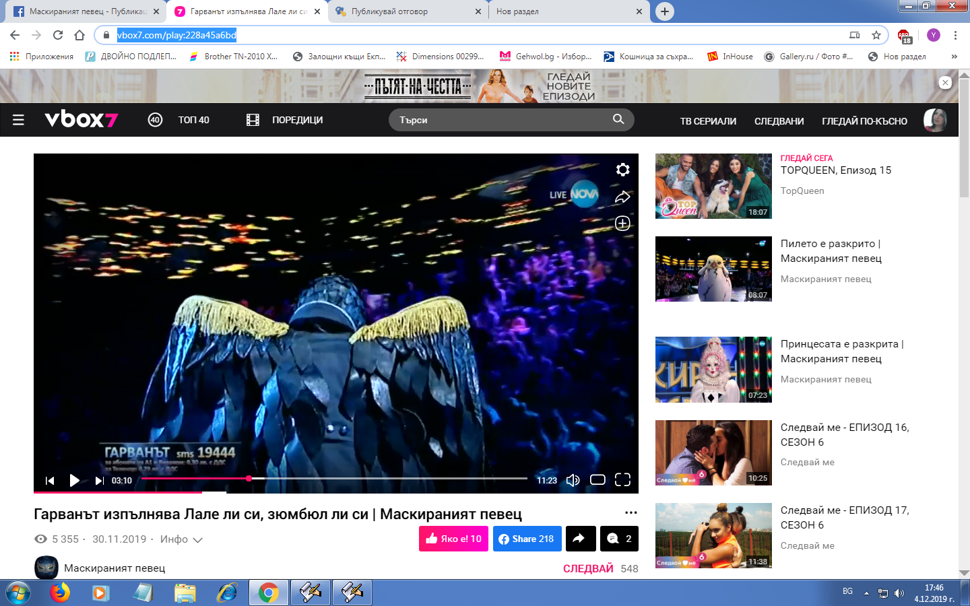The width and height of the screenshot is (970, 606).
Task: Open the three-dot more options menu
Action: (630, 513)
